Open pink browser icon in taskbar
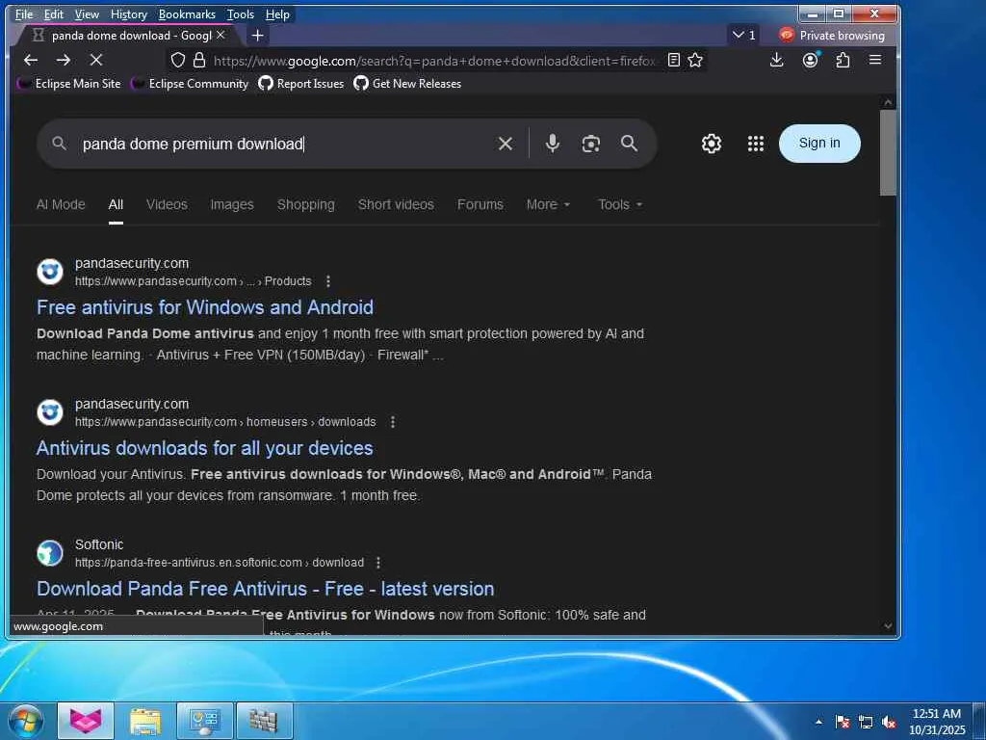The width and height of the screenshot is (986, 740). pos(86,721)
